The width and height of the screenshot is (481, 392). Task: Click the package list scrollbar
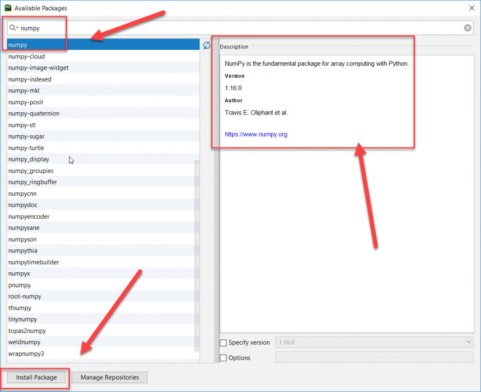(x=197, y=256)
